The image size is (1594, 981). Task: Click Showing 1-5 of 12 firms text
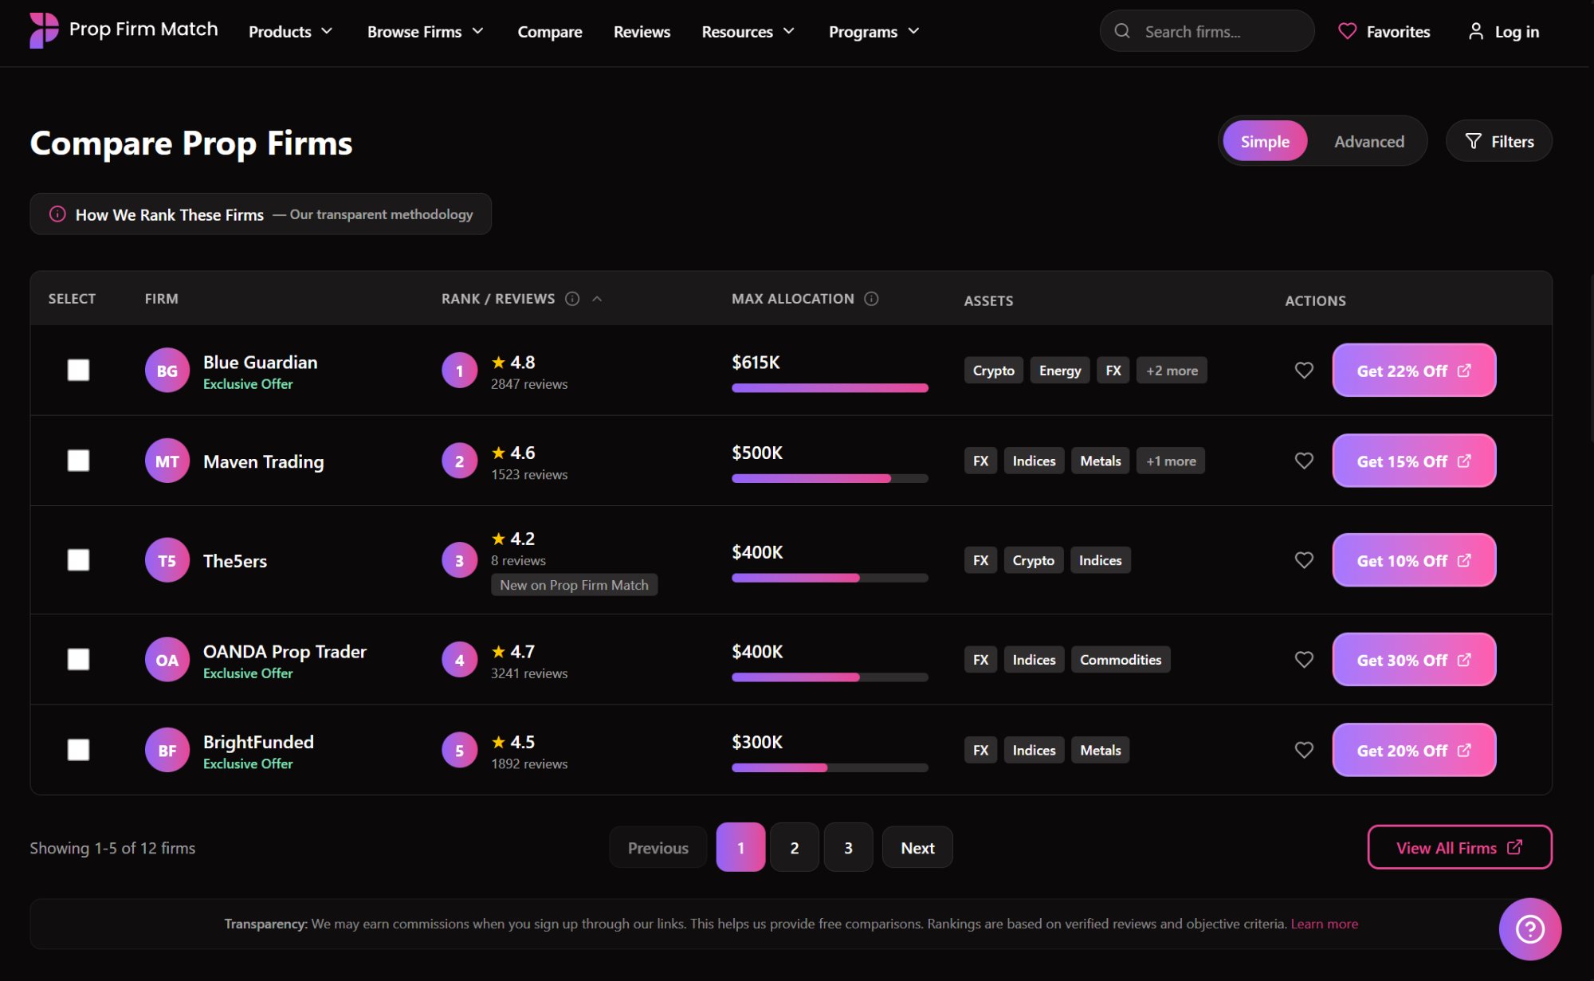(112, 848)
